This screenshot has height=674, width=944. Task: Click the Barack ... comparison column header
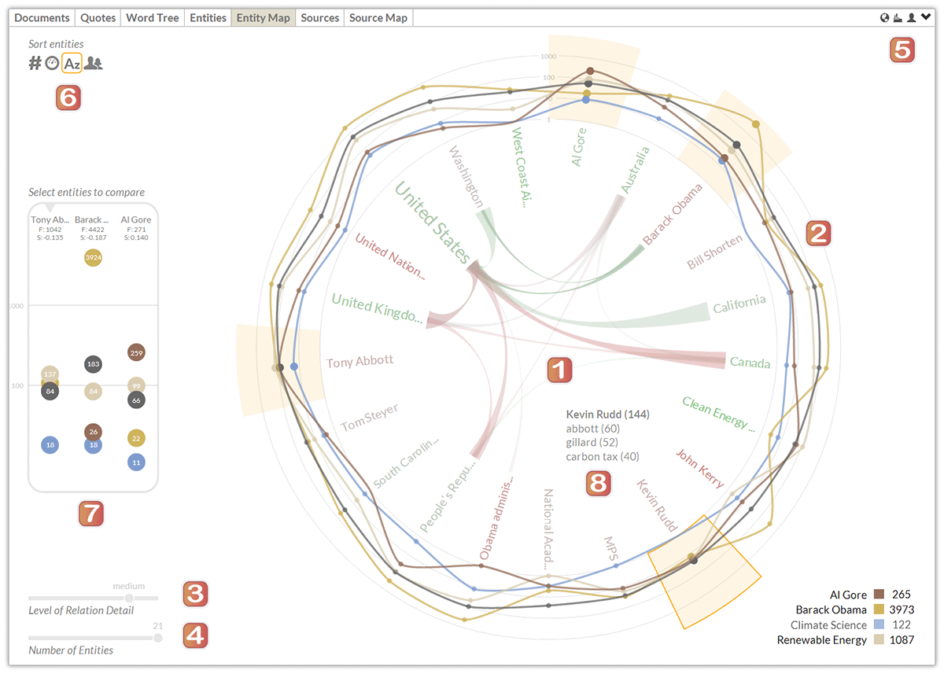point(93,220)
